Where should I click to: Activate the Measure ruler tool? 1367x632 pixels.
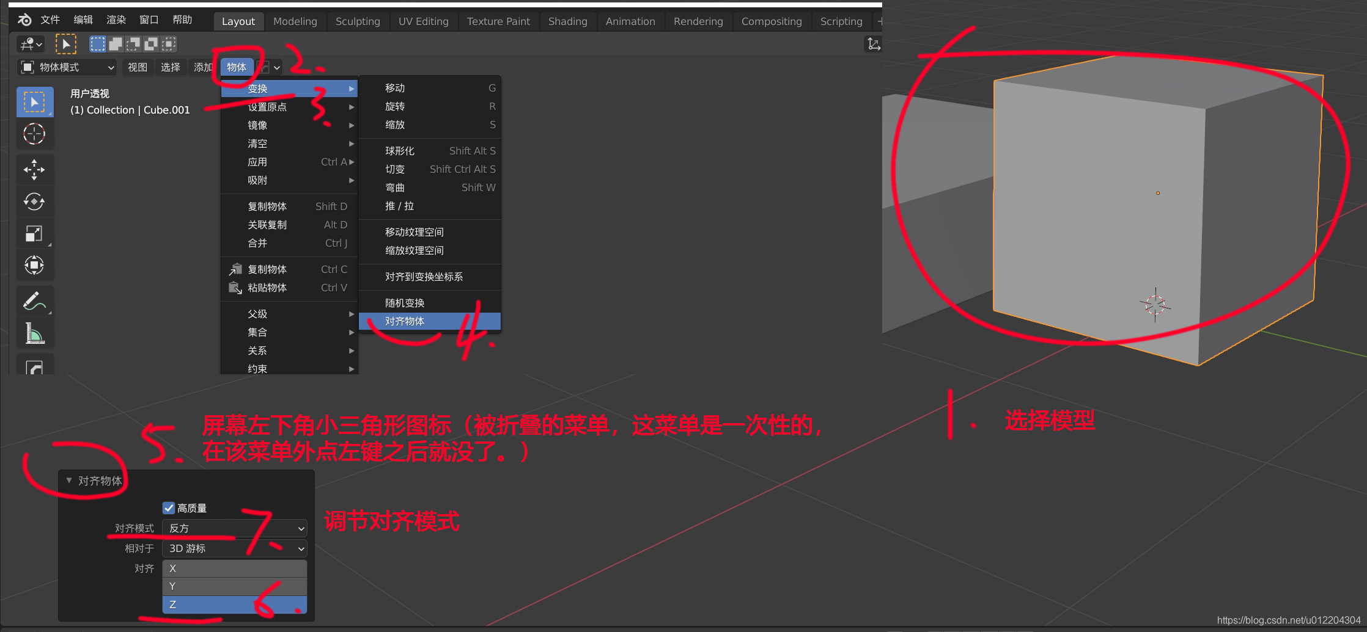click(35, 333)
